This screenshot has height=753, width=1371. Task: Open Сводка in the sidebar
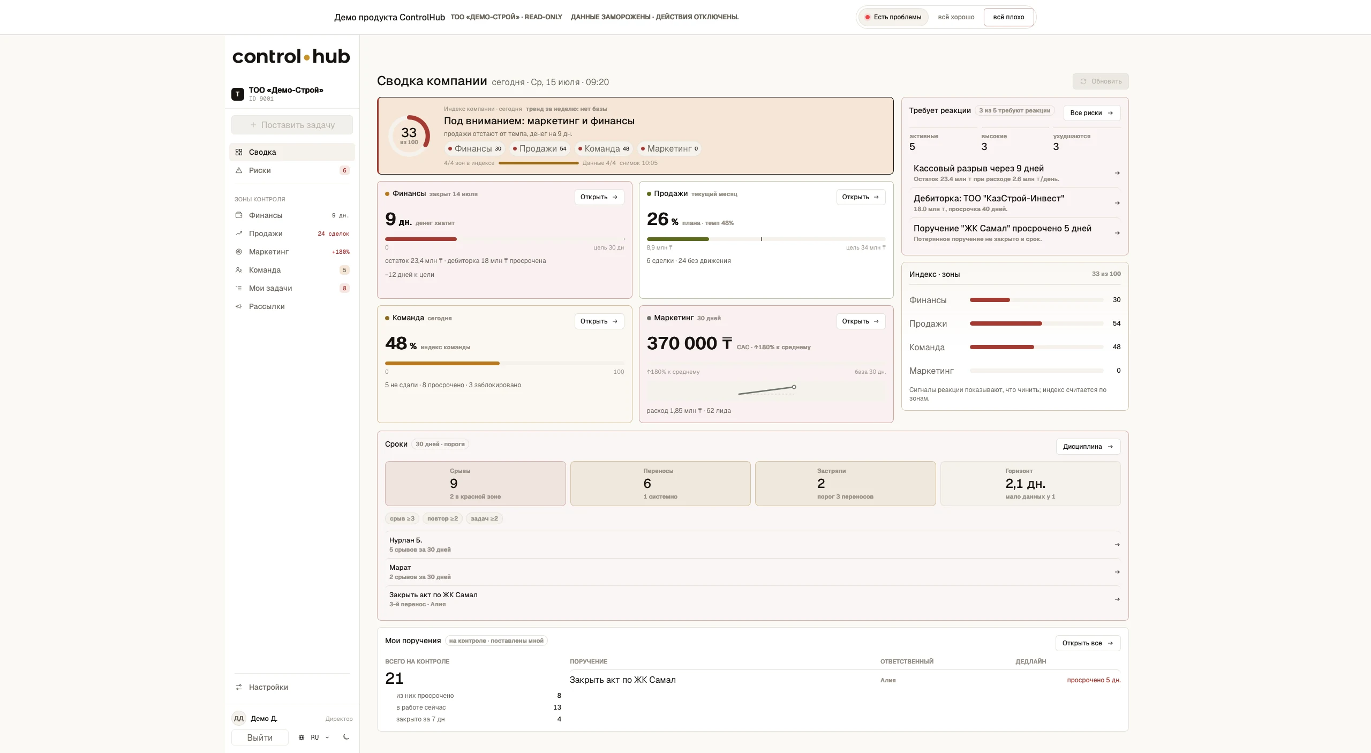pyautogui.click(x=292, y=152)
